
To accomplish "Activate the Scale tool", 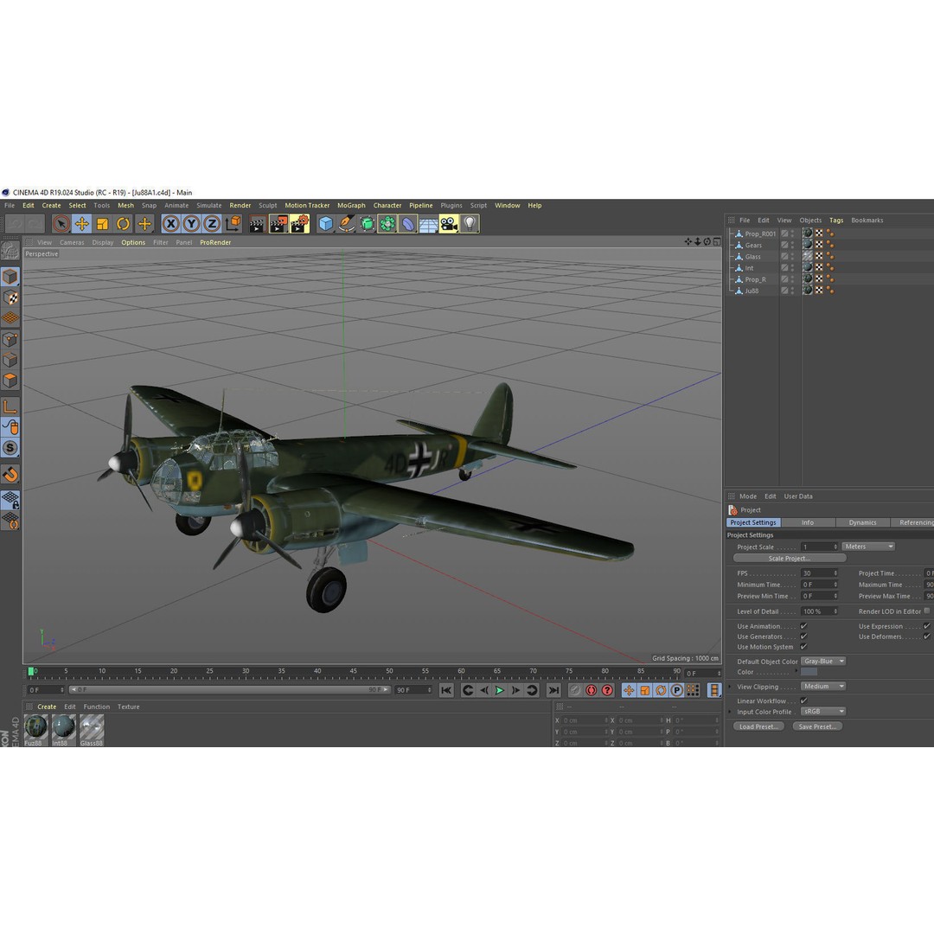I will [102, 224].
